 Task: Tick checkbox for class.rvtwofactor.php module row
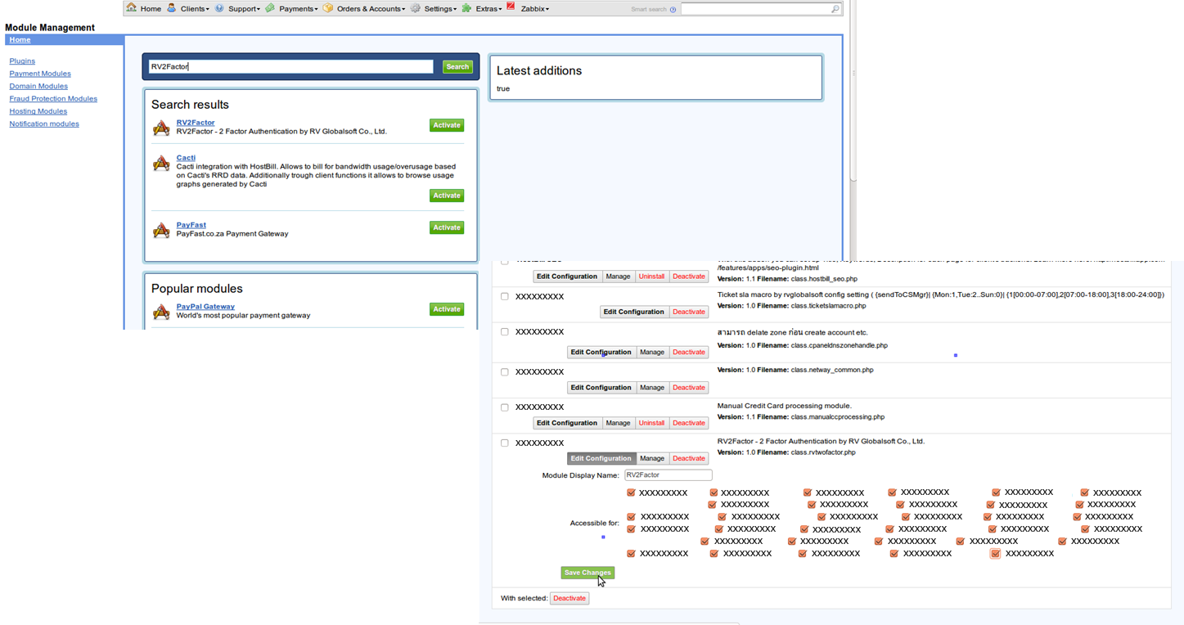point(505,443)
